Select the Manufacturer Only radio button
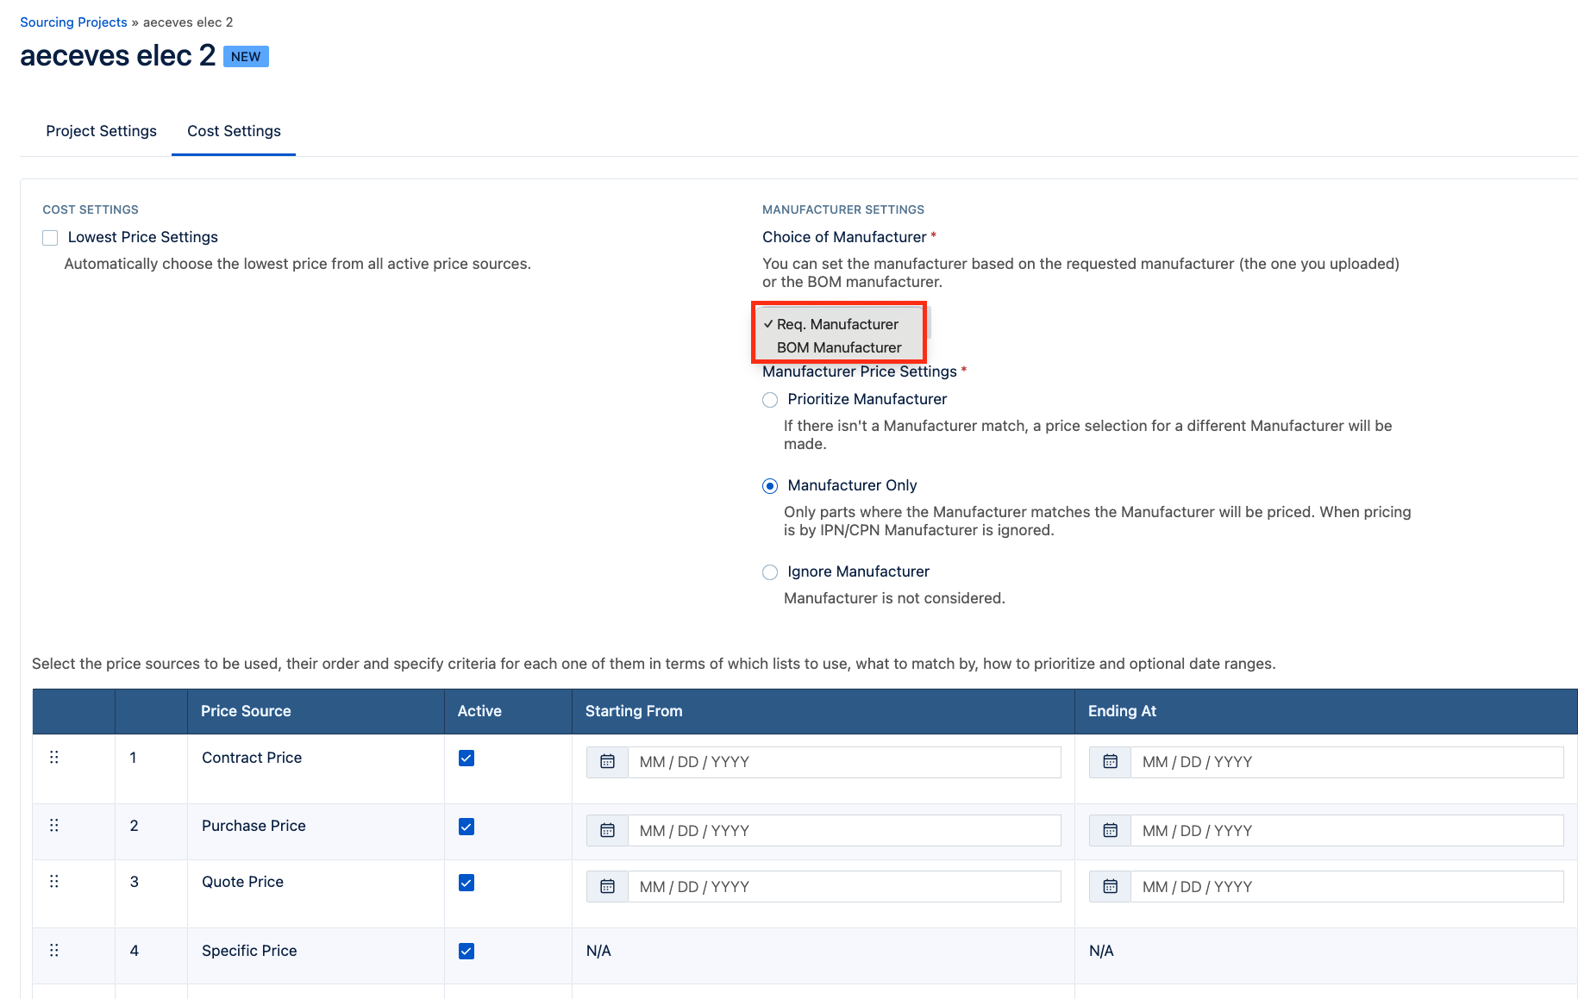Viewport: 1578px width, 999px height. (770, 486)
